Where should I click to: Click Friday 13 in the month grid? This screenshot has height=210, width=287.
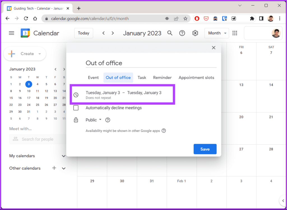pyautogui.click(x=241, y=85)
